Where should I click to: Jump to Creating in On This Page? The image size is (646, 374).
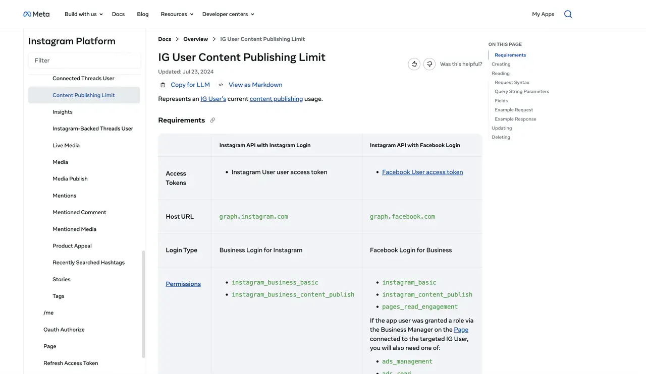501,64
